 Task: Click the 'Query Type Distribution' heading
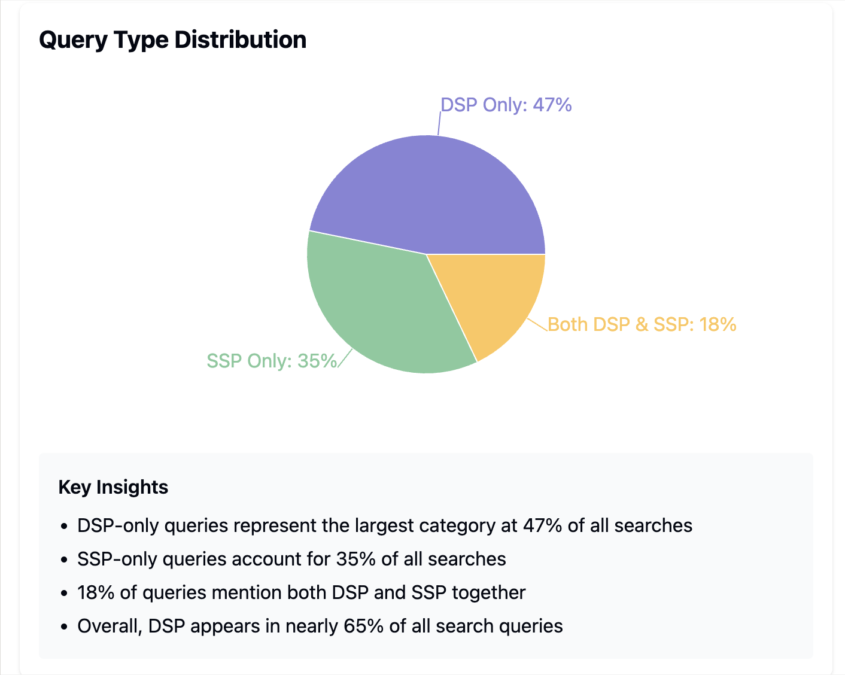click(173, 40)
